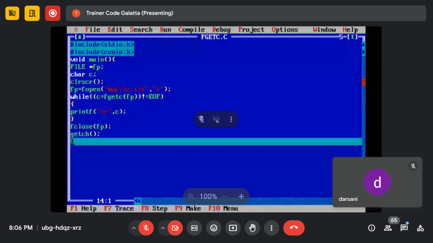Open the in-call chat panel
The image size is (433, 243).
click(x=404, y=228)
